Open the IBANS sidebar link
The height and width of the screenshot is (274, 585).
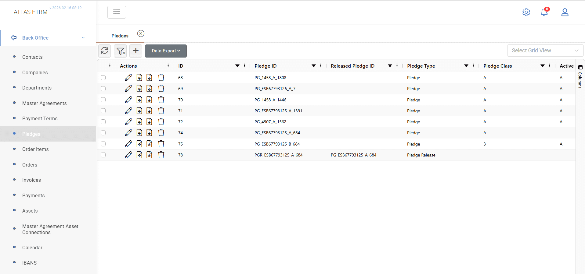29,263
